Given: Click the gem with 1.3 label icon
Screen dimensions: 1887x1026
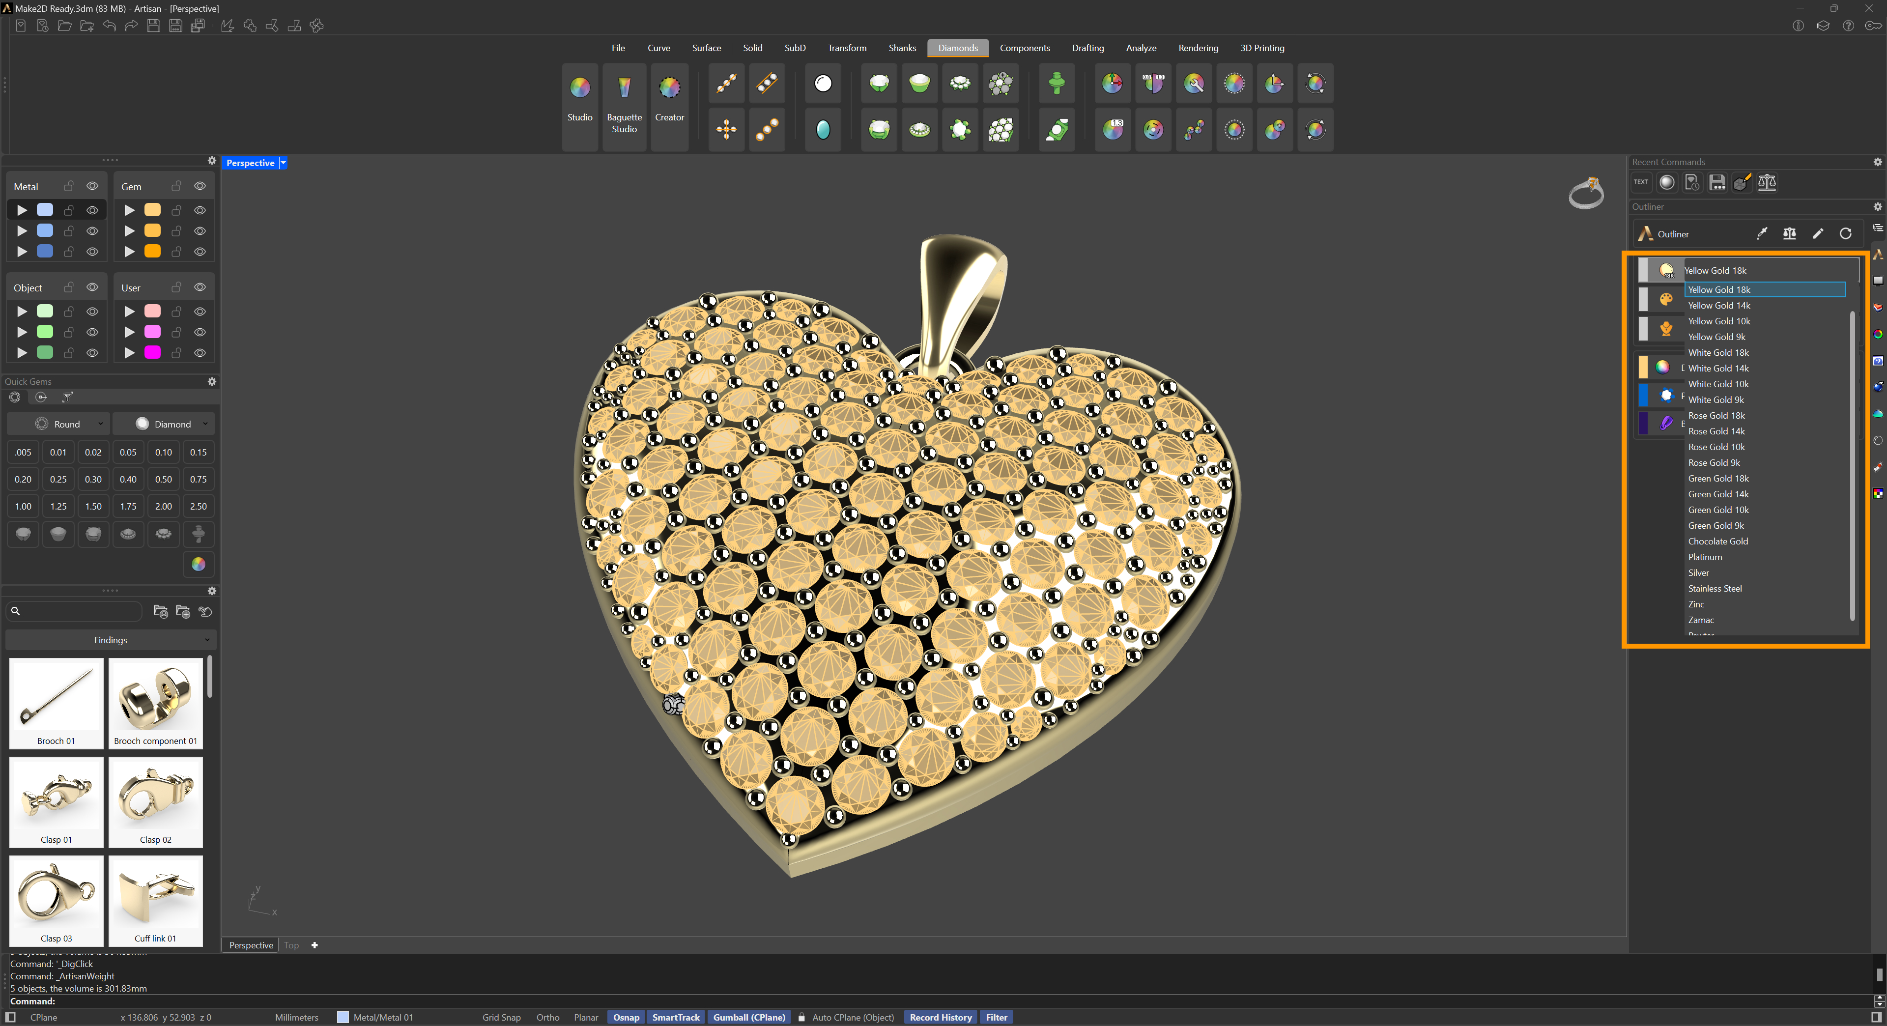Looking at the screenshot, I should [1113, 130].
